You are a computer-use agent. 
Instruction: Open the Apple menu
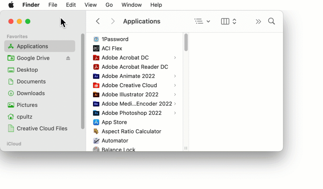click(11, 5)
